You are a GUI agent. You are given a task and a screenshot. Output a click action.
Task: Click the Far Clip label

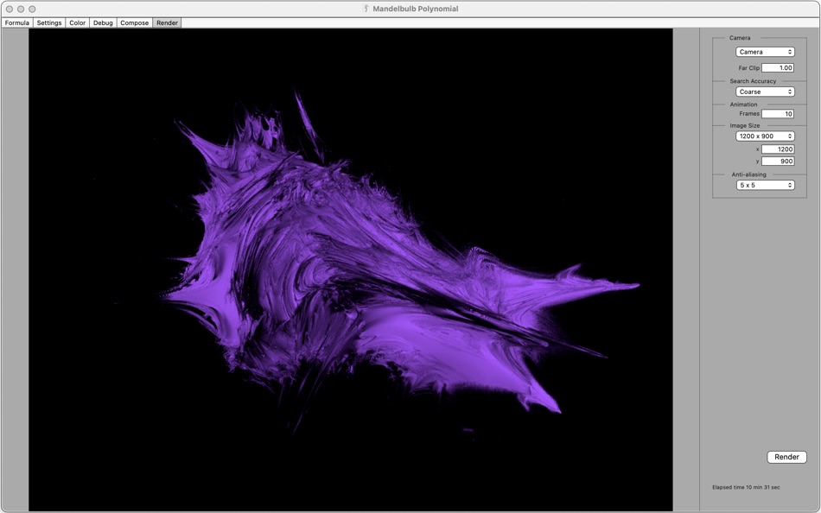(748, 68)
